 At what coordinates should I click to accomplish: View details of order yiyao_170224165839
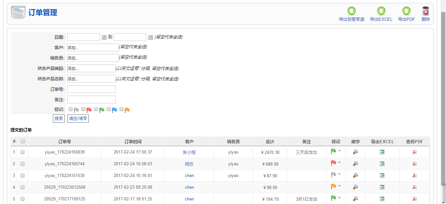point(356,152)
